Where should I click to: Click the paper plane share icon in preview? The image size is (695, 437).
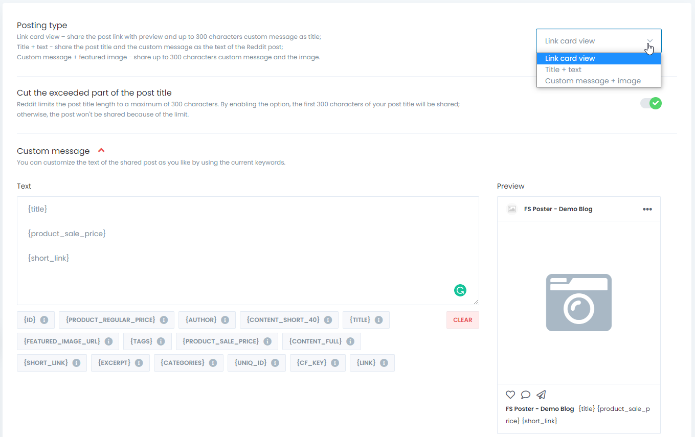point(541,395)
